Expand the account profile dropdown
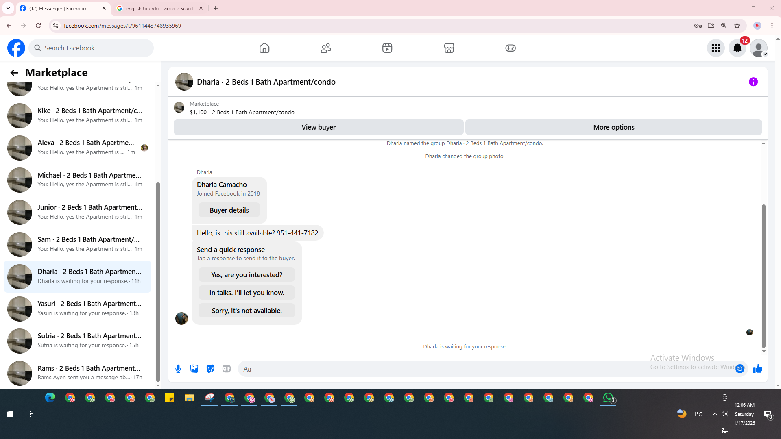781x439 pixels. pyautogui.click(x=759, y=48)
